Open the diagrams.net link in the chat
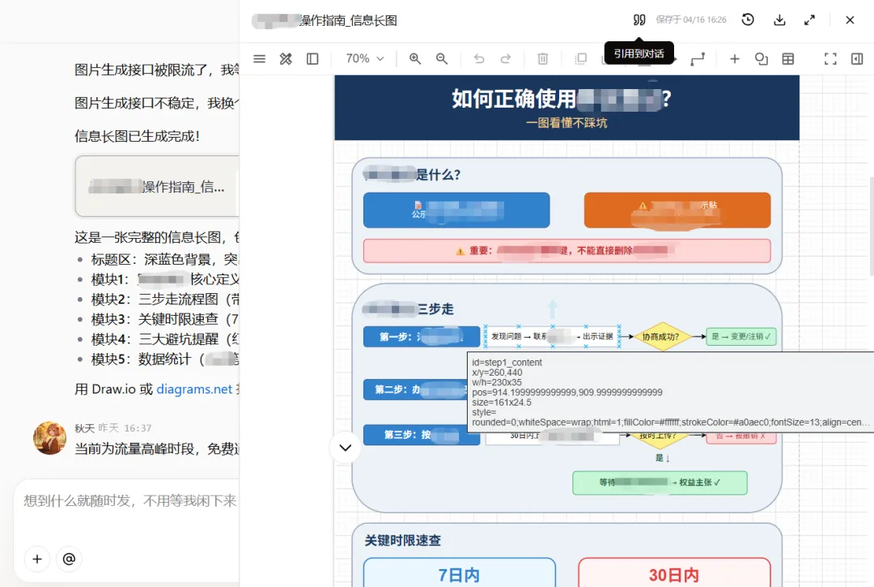 (194, 389)
